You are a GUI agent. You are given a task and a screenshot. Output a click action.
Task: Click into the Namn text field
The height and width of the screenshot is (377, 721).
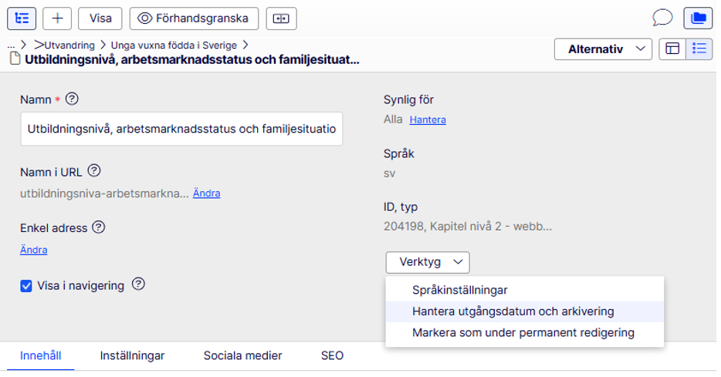[181, 129]
